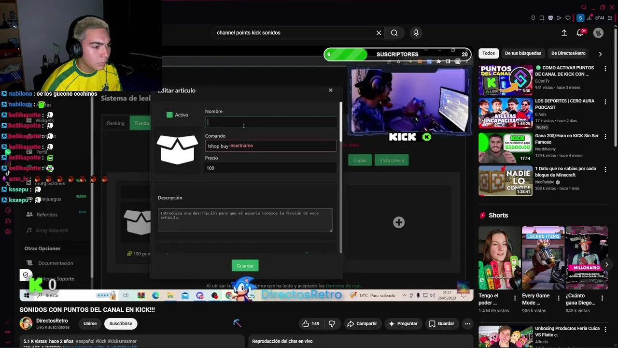Click the browser send/flow arrow icon
618x348 pixels.
559,18
